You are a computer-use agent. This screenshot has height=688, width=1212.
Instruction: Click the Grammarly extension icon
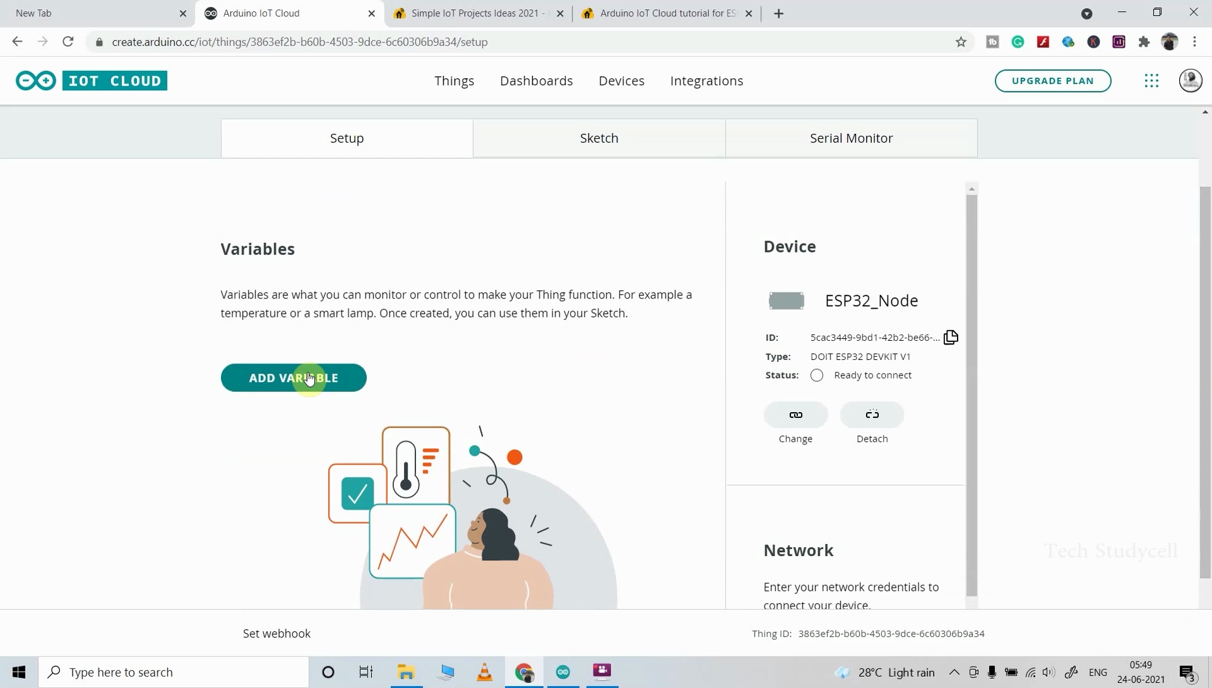click(x=1018, y=42)
